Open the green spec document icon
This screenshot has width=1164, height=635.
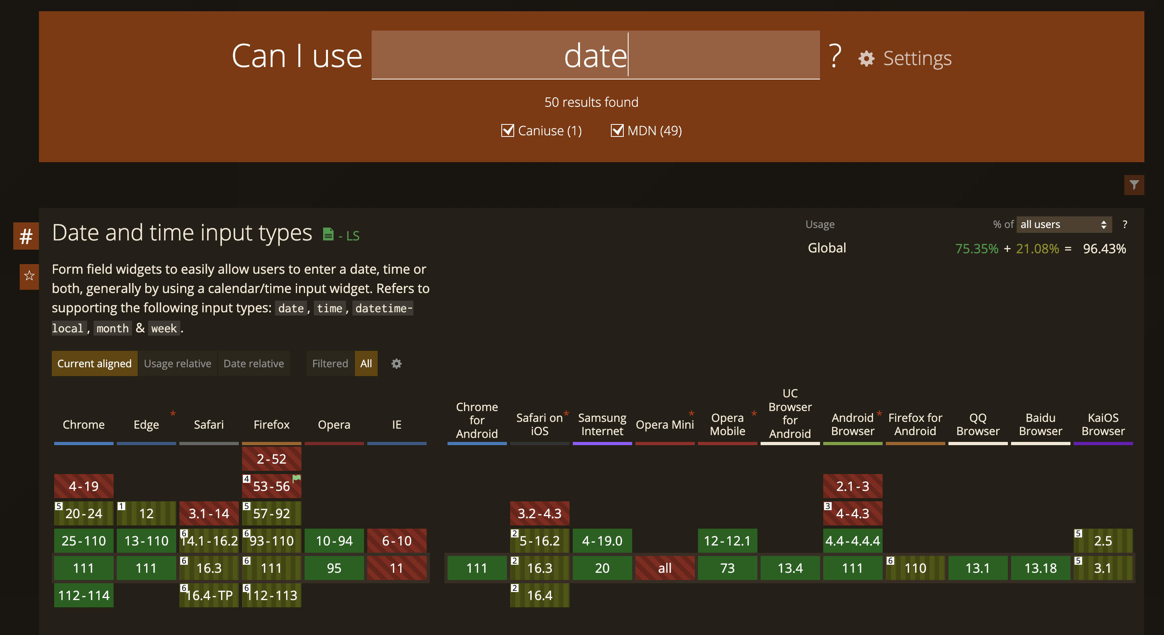point(328,234)
